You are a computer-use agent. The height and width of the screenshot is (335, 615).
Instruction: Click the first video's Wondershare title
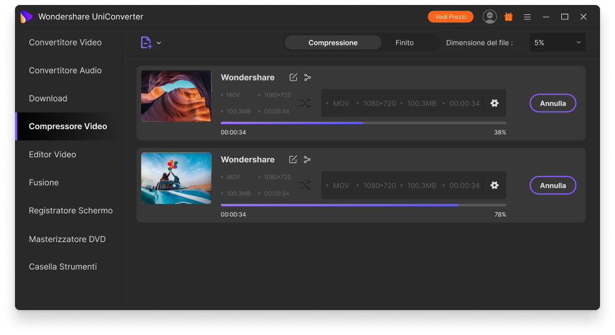[247, 77]
